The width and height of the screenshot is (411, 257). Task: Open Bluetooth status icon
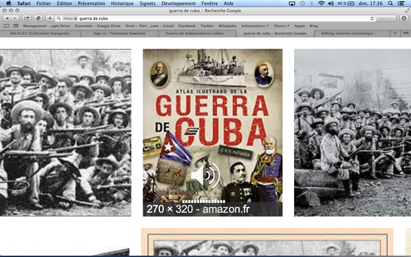pyautogui.click(x=311, y=3)
